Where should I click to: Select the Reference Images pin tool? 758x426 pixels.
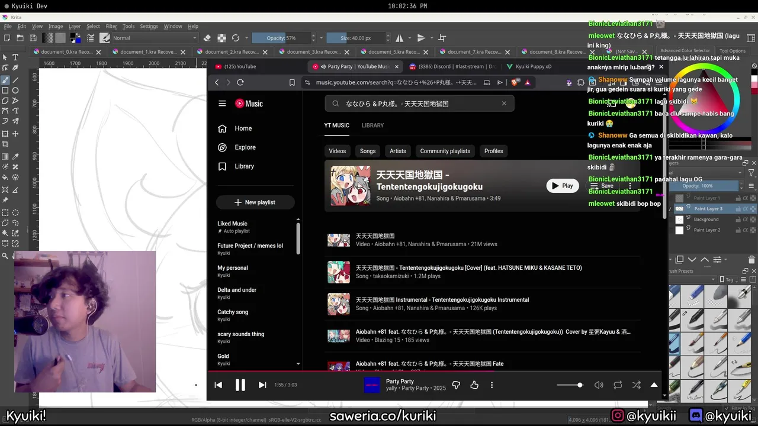click(x=5, y=201)
